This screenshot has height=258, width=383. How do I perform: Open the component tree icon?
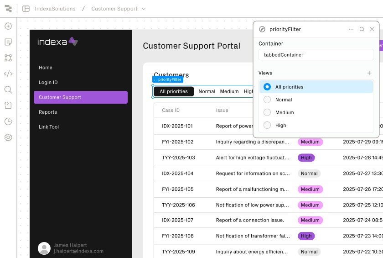point(8,58)
